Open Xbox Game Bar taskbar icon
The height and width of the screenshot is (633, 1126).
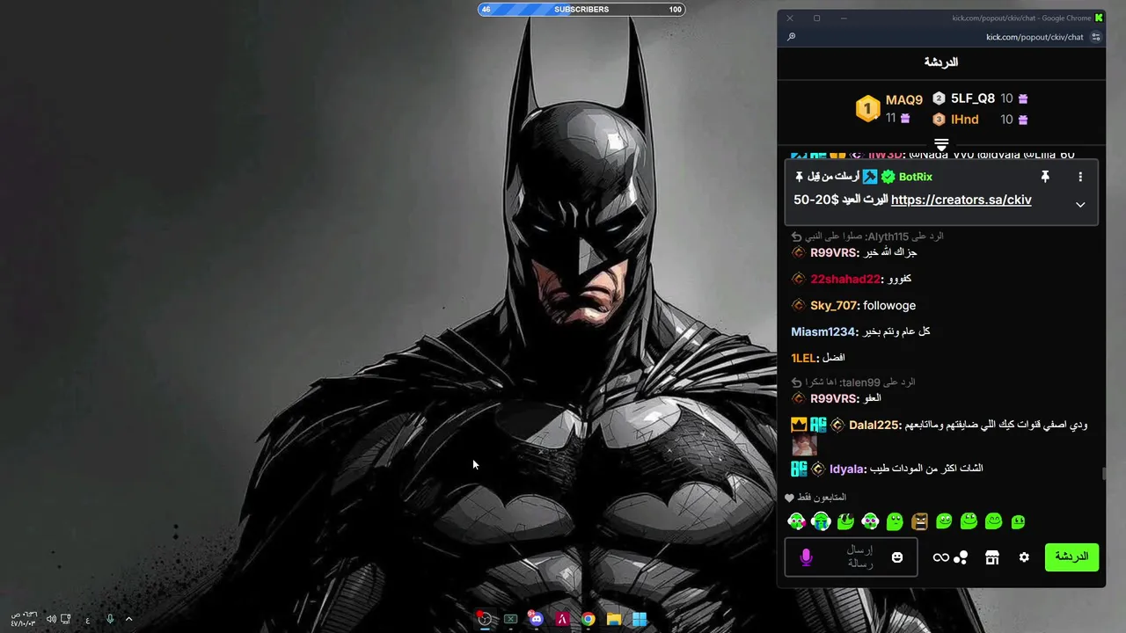pyautogui.click(x=510, y=619)
